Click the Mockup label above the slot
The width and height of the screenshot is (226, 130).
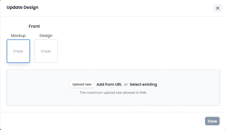pos(18,36)
